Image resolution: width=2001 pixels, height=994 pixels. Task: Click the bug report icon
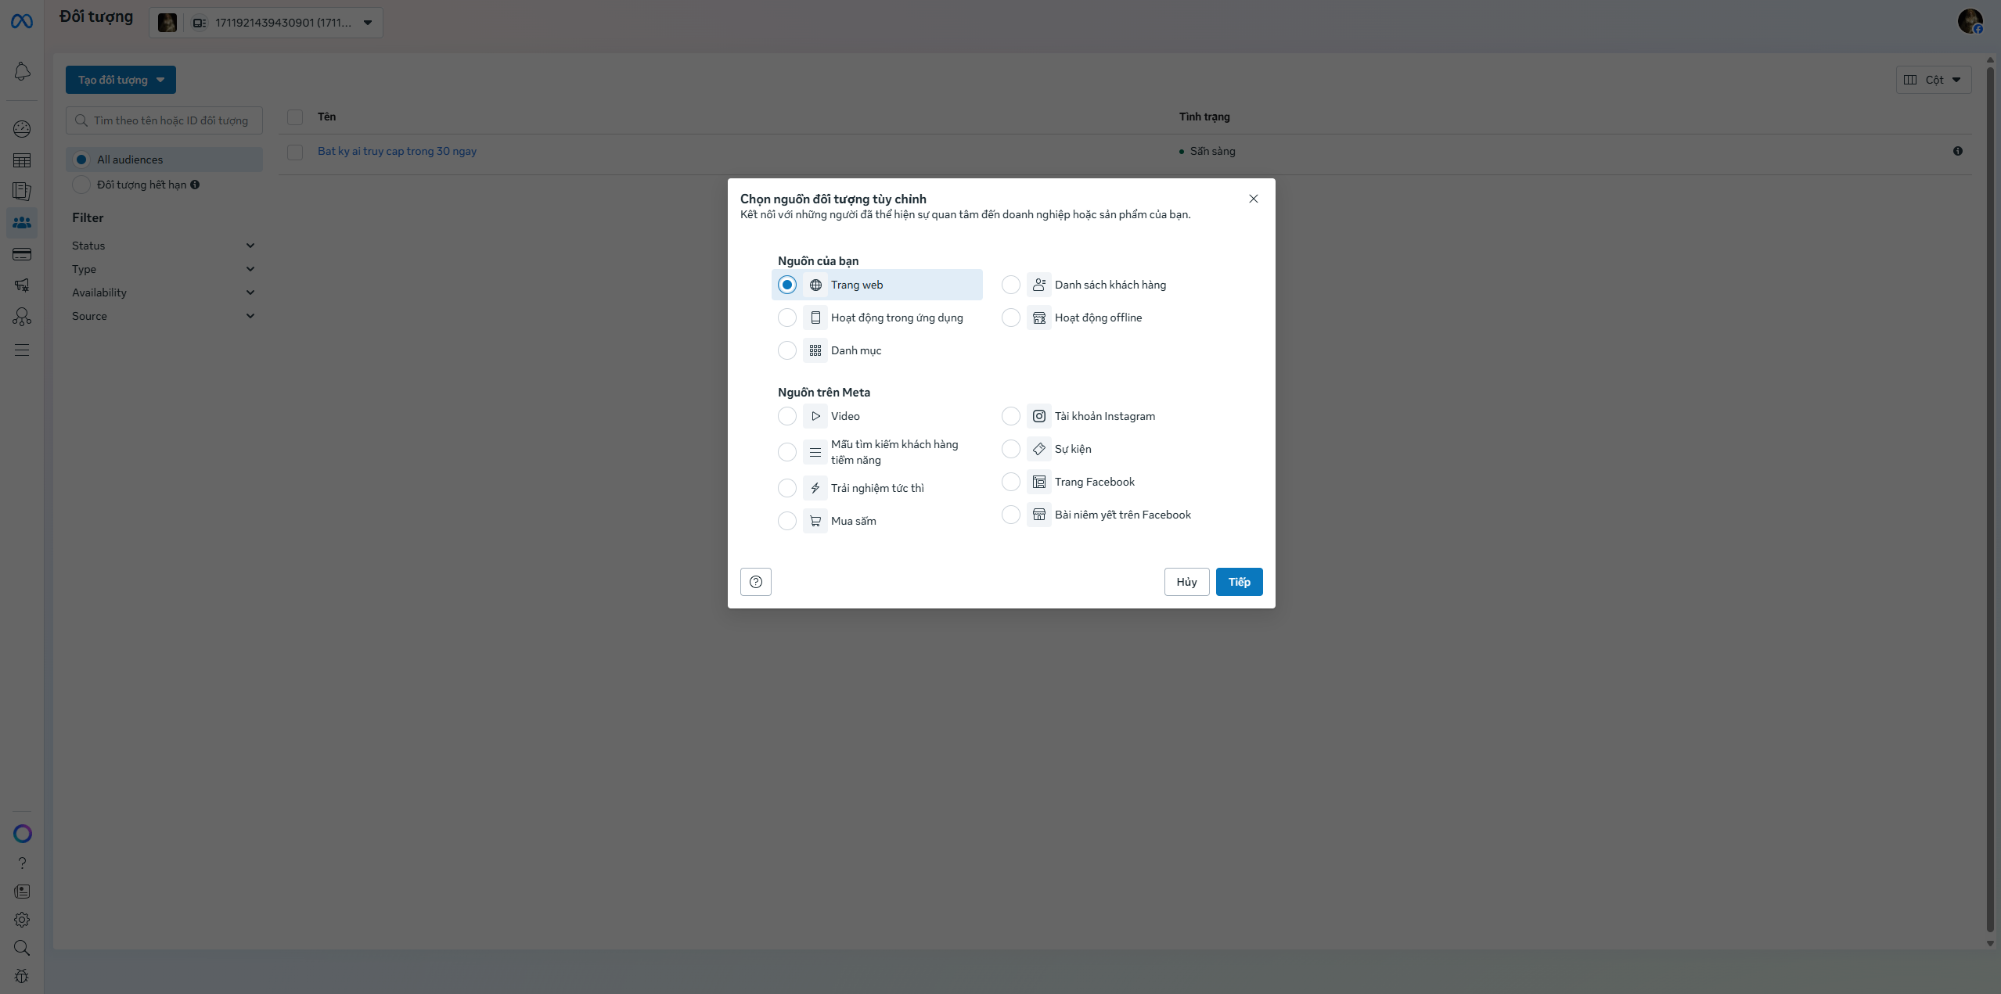pos(22,976)
